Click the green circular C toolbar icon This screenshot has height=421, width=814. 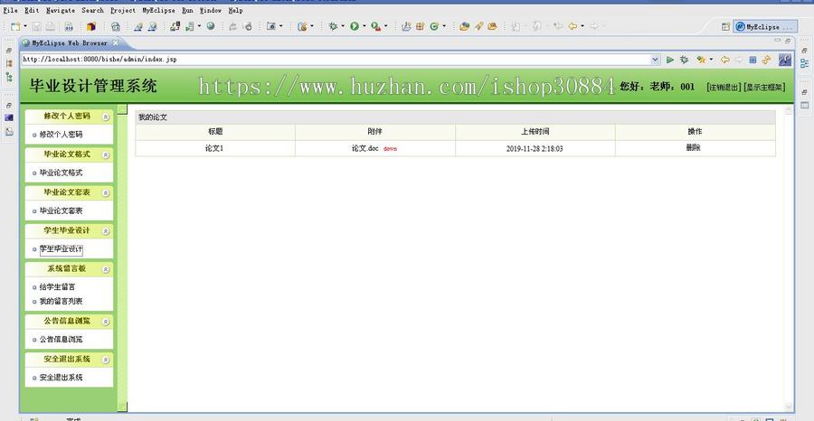click(x=434, y=26)
